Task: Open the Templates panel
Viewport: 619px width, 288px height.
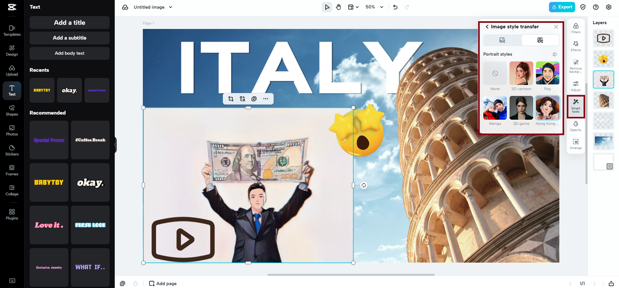Action: (12, 30)
